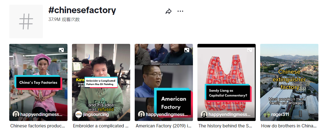Click the #chinesefactory hashtag title
The width and height of the screenshot is (331, 133).
[82, 10]
